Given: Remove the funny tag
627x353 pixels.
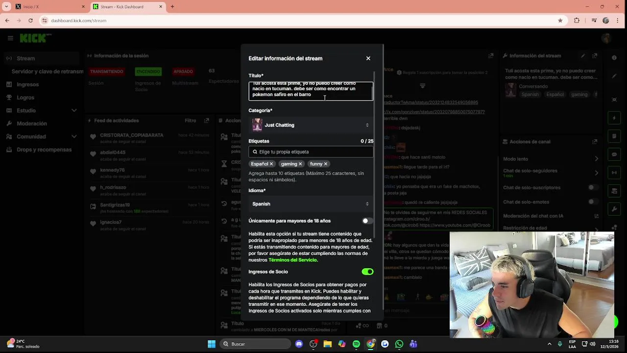Looking at the screenshot, I should click(325, 164).
